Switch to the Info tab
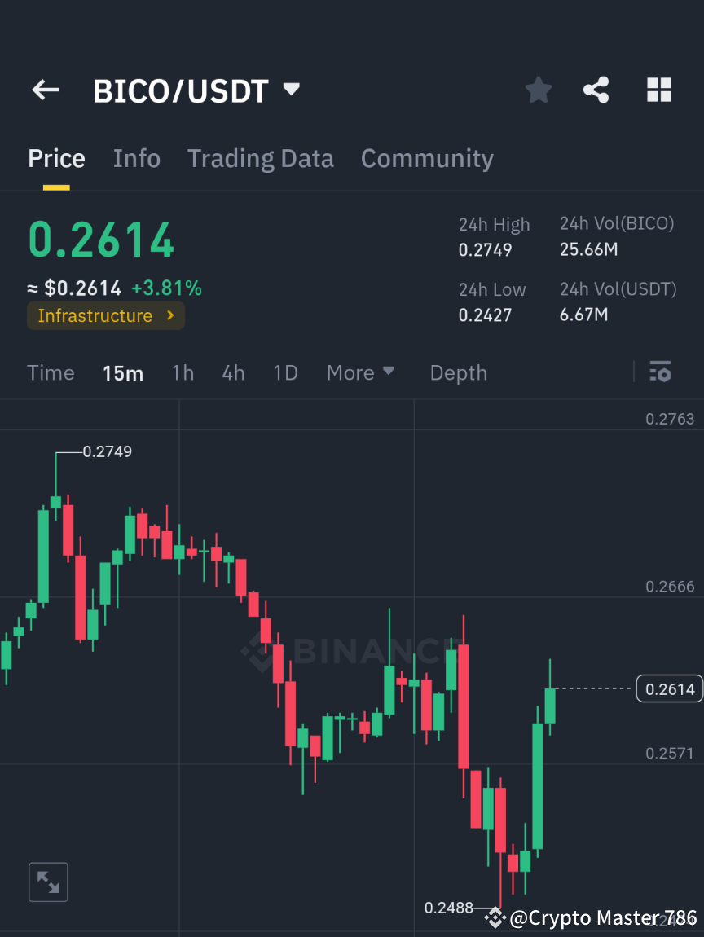 (136, 158)
